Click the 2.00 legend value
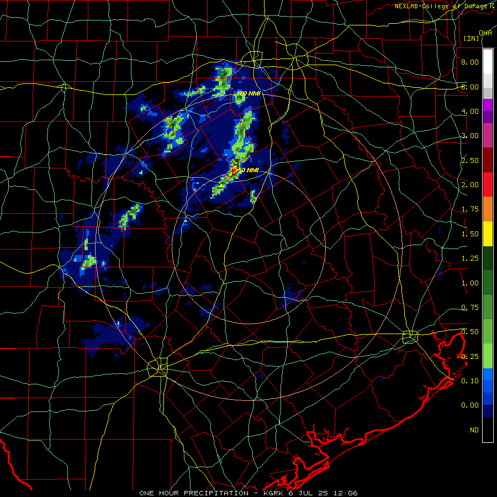The image size is (497, 497). [470, 185]
